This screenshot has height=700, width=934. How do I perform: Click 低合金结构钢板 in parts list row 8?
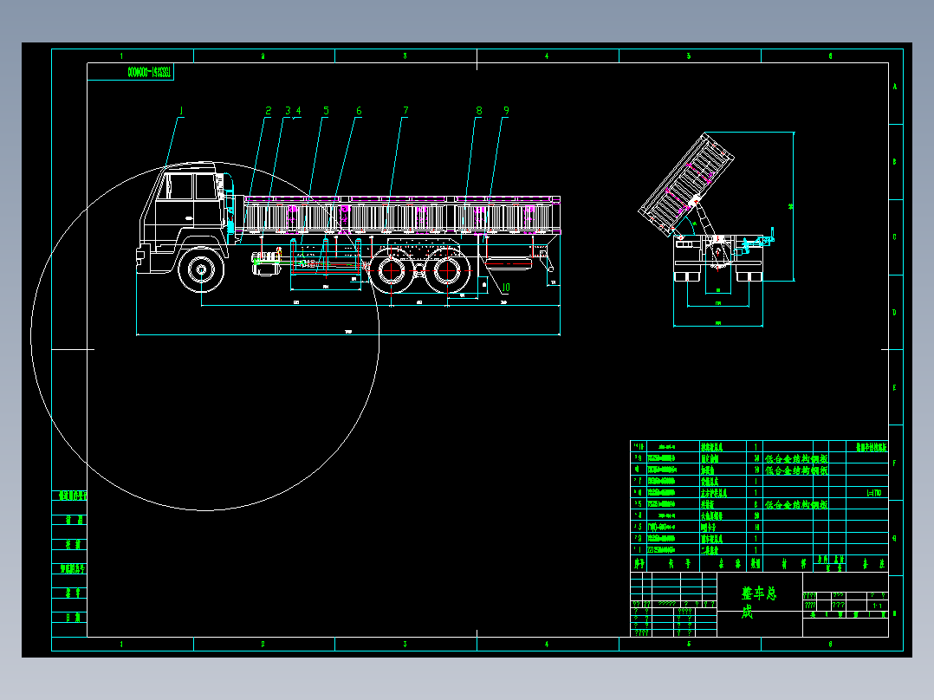click(796, 470)
